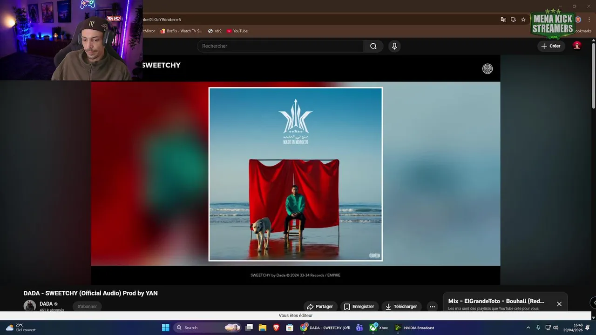Click the translate page icon in address bar

tap(503, 20)
